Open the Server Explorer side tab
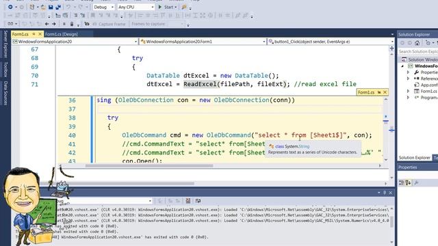 click(x=5, y=44)
